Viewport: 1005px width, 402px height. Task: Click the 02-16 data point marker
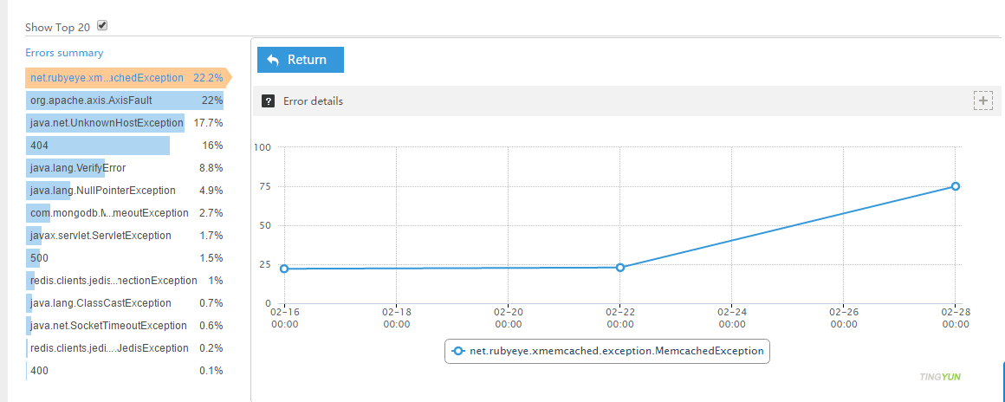tap(284, 269)
